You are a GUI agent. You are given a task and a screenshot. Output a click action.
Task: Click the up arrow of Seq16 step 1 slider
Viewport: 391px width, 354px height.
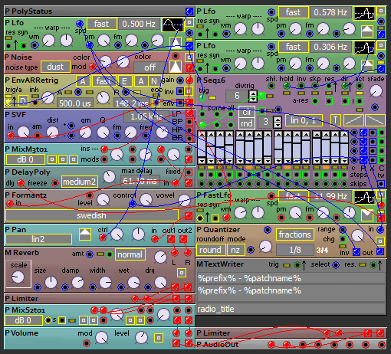coord(202,134)
